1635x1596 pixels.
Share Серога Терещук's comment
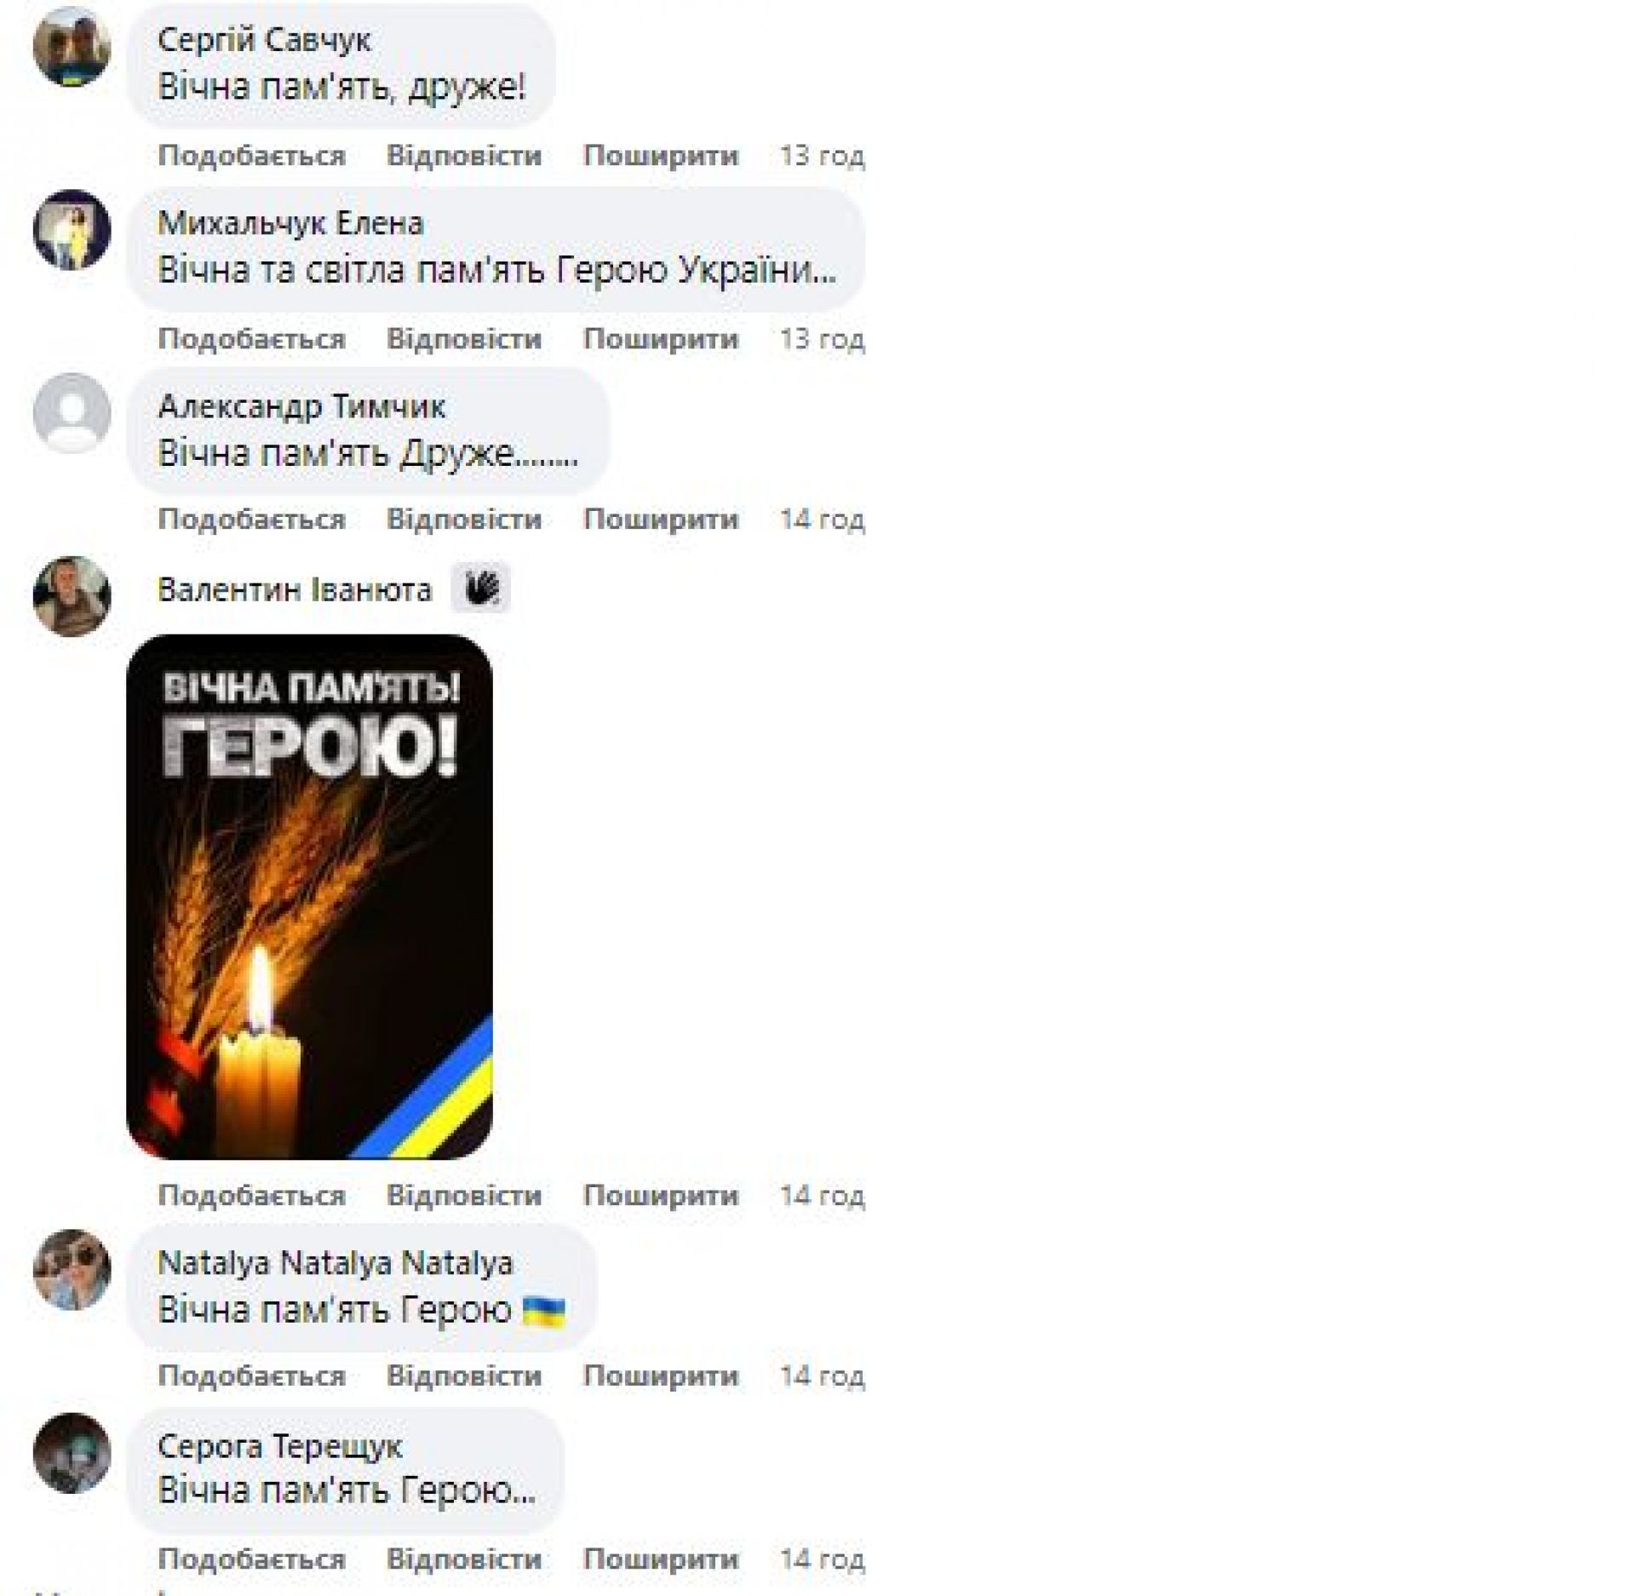click(x=661, y=1559)
